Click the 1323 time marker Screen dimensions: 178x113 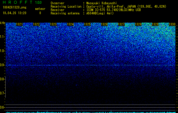pos(53,24)
